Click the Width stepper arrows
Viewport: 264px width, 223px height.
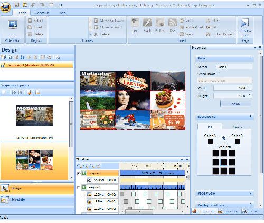(x=250, y=88)
